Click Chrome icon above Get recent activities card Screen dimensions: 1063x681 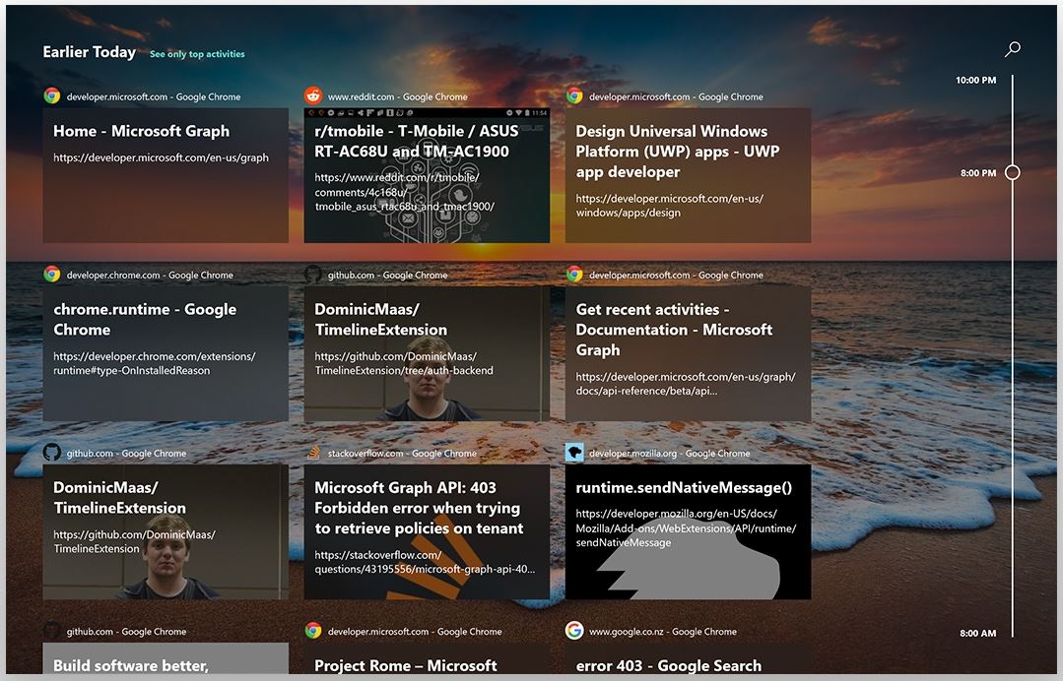(x=574, y=275)
